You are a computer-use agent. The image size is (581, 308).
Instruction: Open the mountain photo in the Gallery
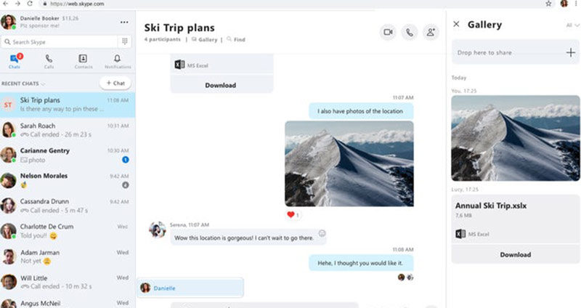(x=516, y=138)
